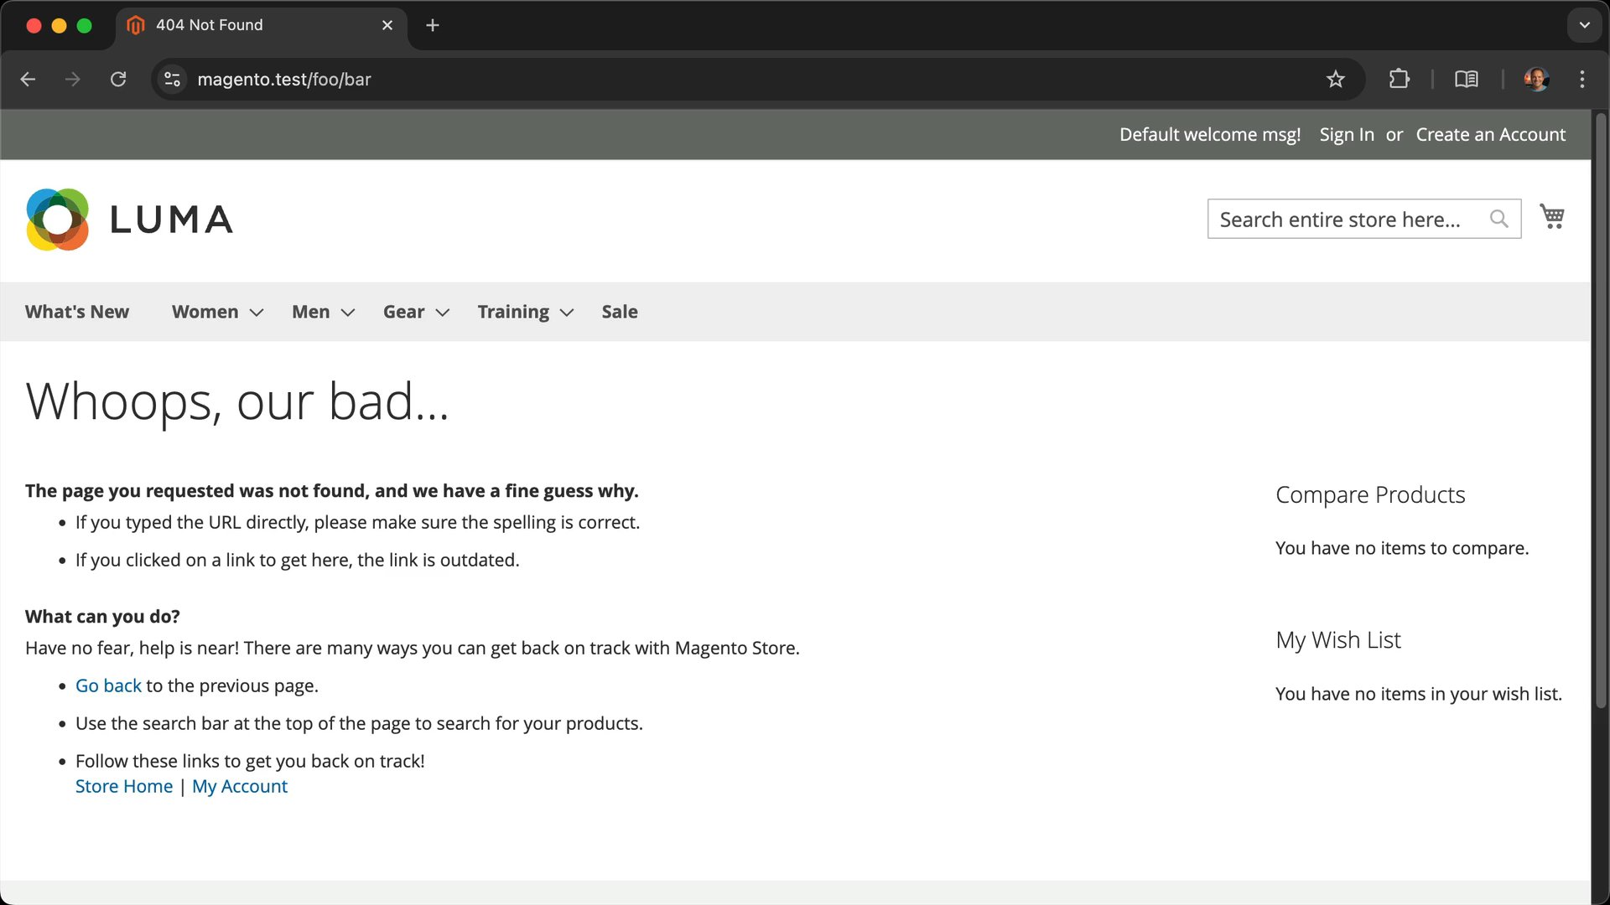The width and height of the screenshot is (1610, 905).
Task: Click the address bar URL
Action: 284,79
